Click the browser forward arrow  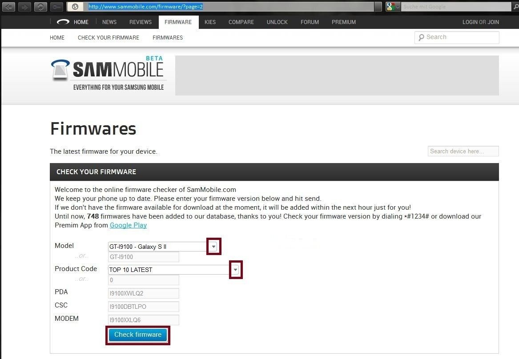[24, 7]
